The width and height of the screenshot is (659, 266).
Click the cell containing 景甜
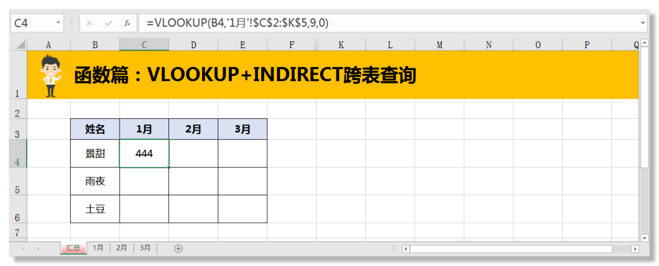95,153
